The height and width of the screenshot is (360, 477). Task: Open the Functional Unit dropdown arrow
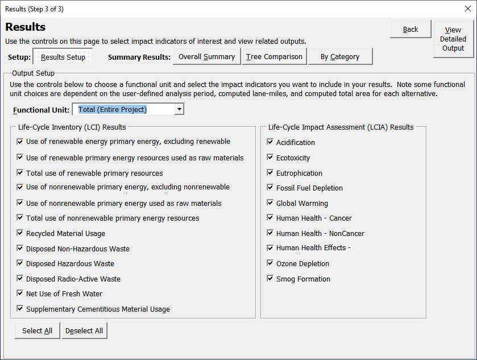point(179,109)
